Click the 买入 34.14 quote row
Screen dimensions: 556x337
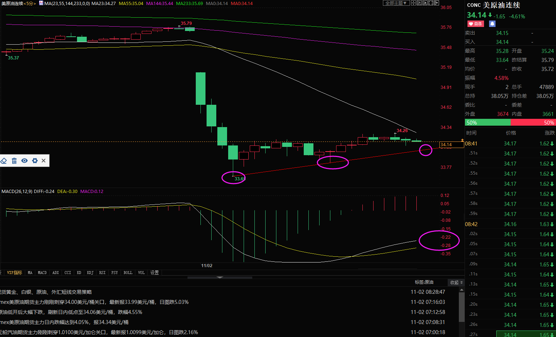510,42
